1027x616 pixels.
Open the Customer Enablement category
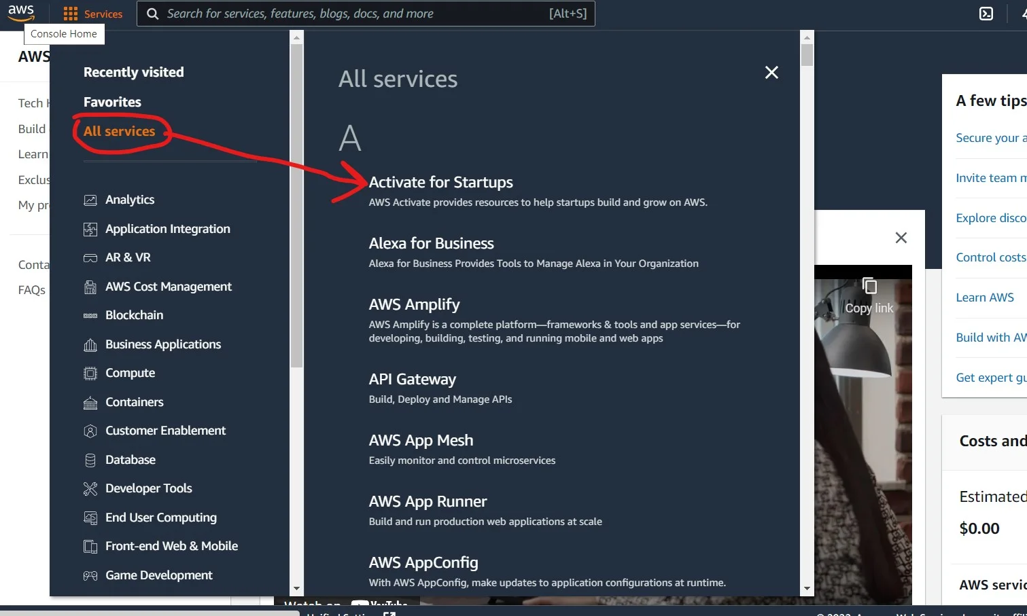pos(166,431)
